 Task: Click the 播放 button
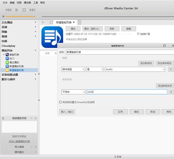pyautogui.click(x=73, y=29)
